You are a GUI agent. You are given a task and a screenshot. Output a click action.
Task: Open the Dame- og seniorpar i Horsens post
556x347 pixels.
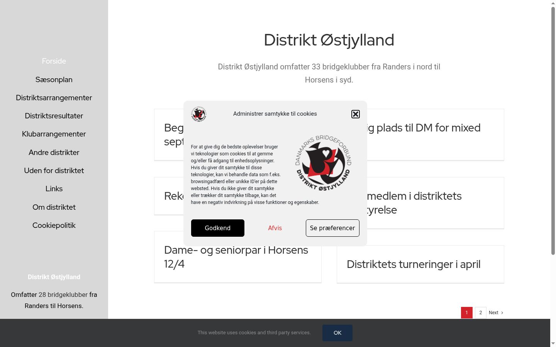236,257
